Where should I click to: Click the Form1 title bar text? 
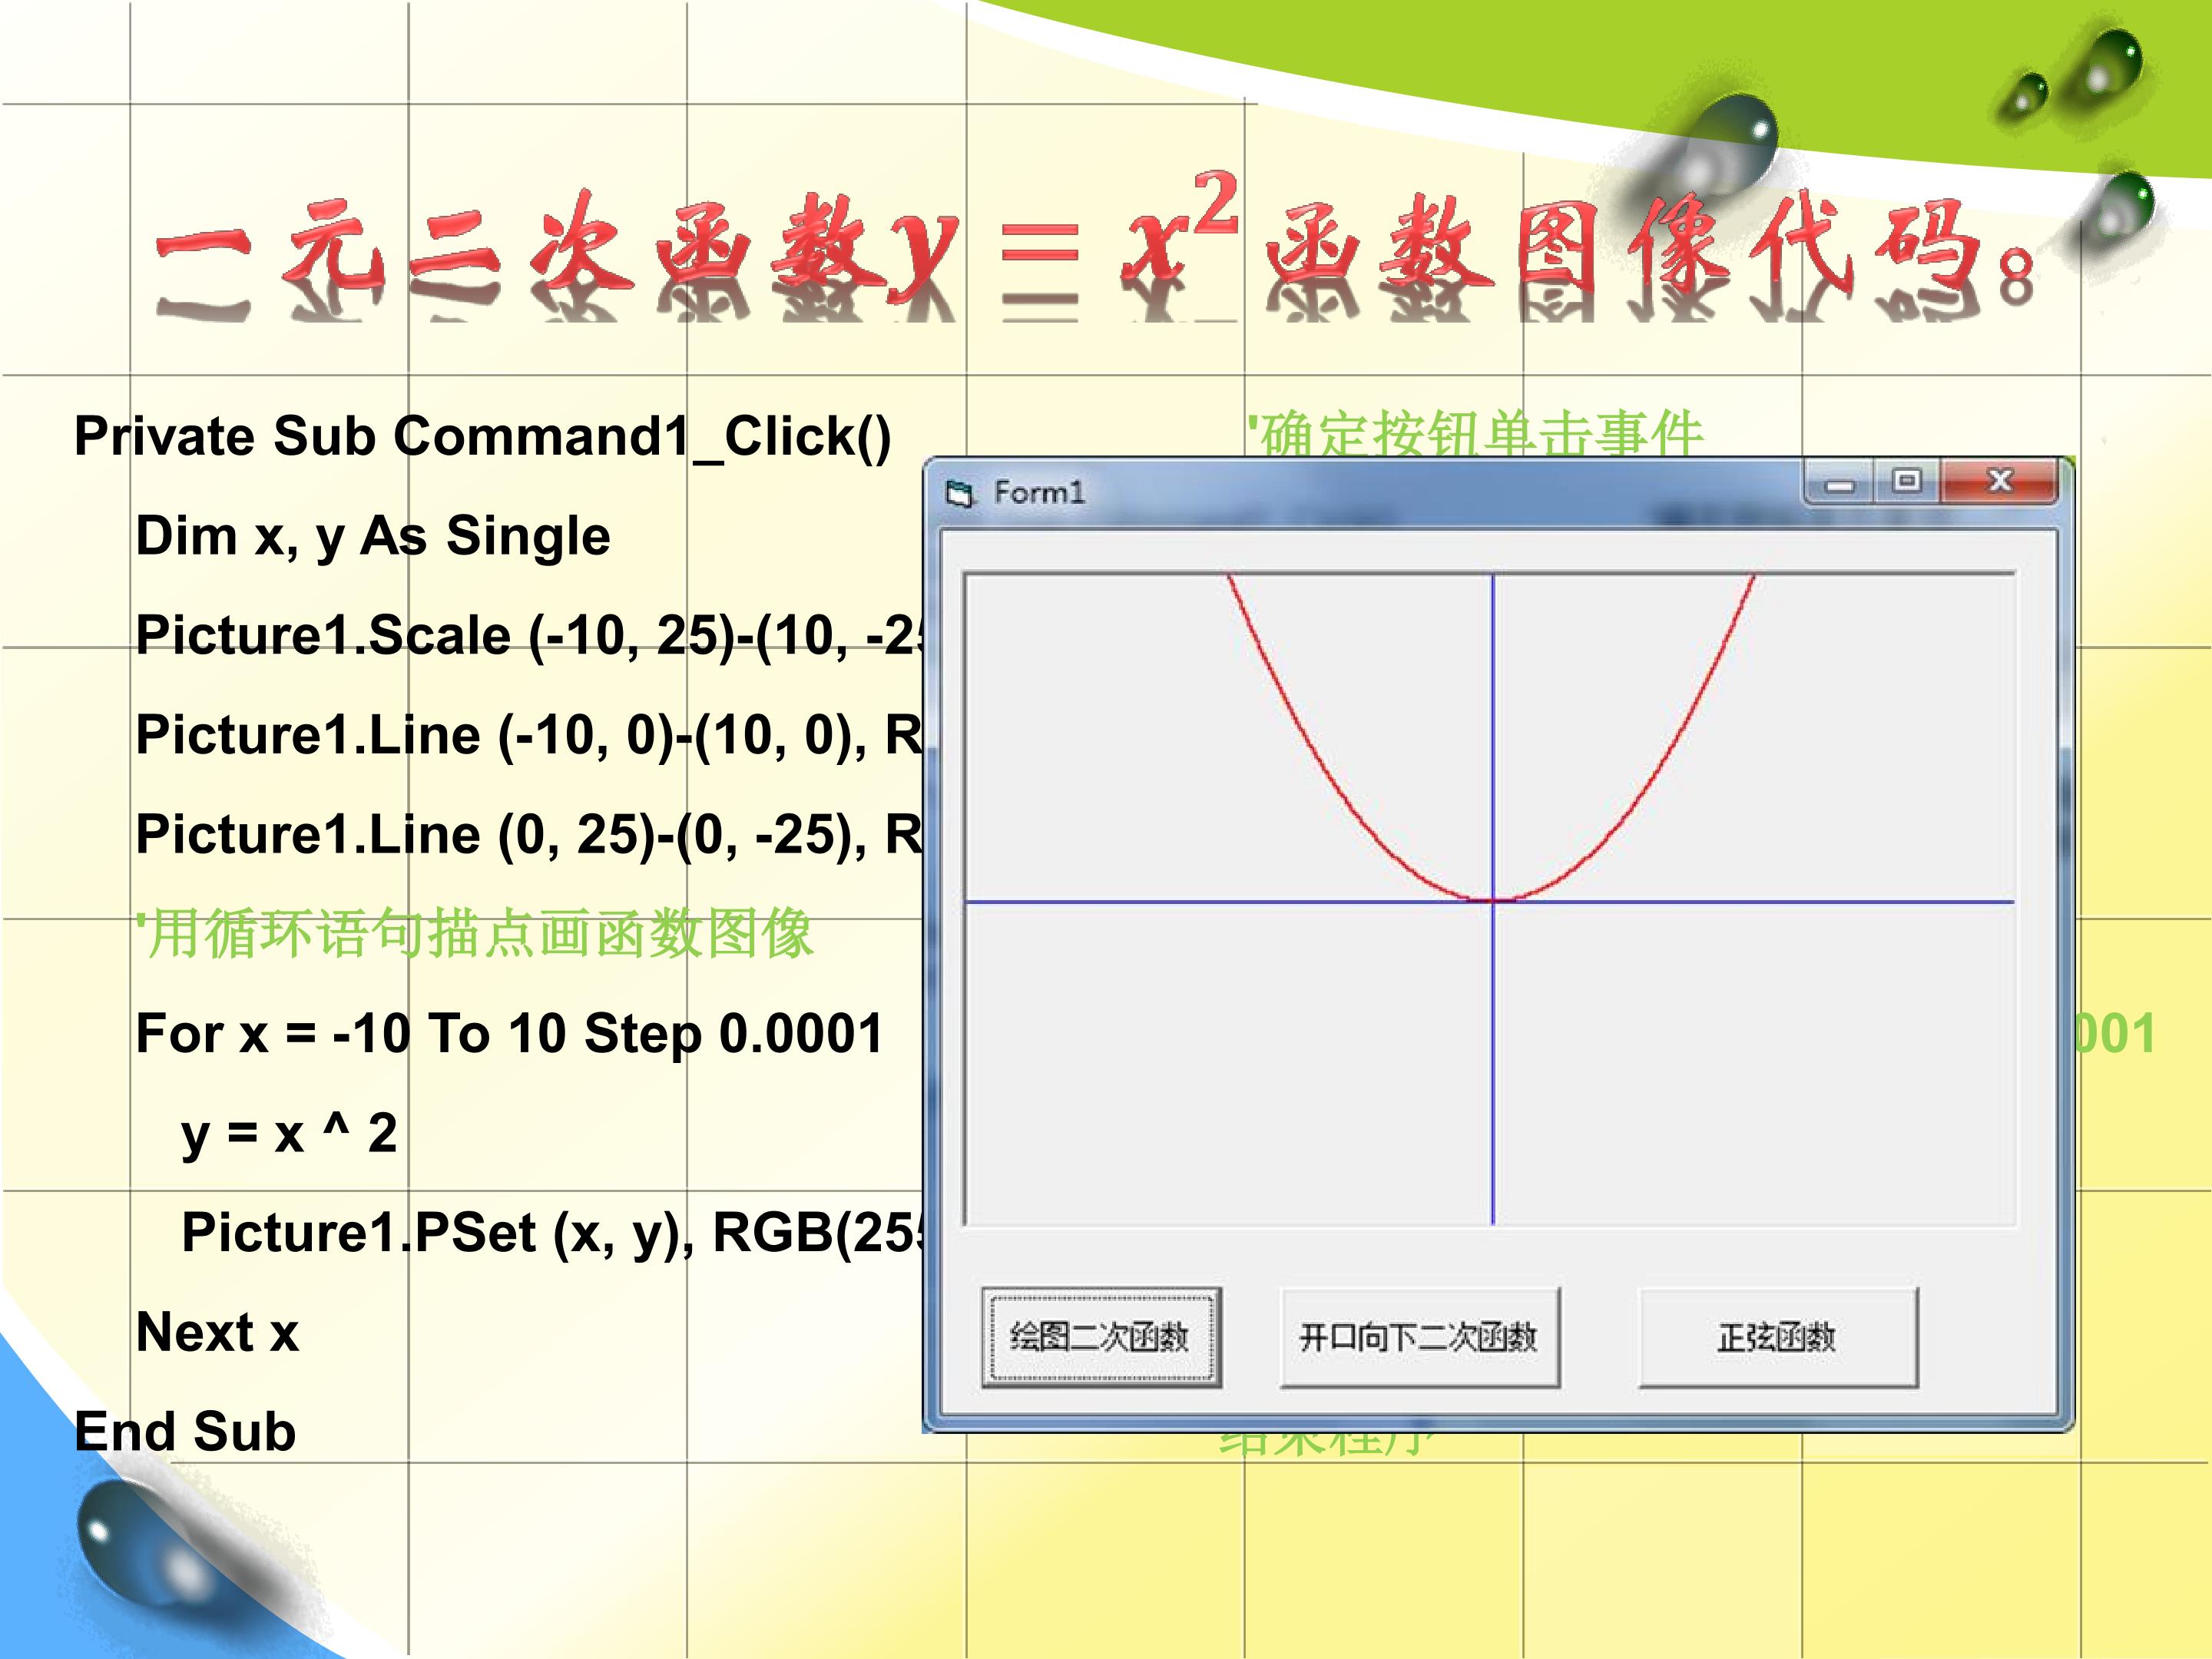1039,492
